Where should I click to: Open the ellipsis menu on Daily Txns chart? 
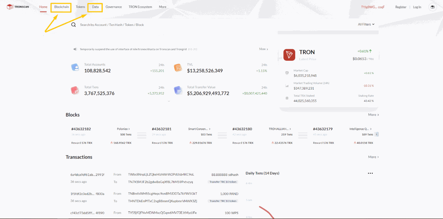point(370,173)
